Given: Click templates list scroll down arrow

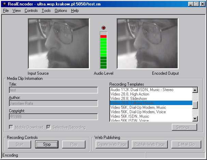Looking at the screenshot, I should [195, 119].
